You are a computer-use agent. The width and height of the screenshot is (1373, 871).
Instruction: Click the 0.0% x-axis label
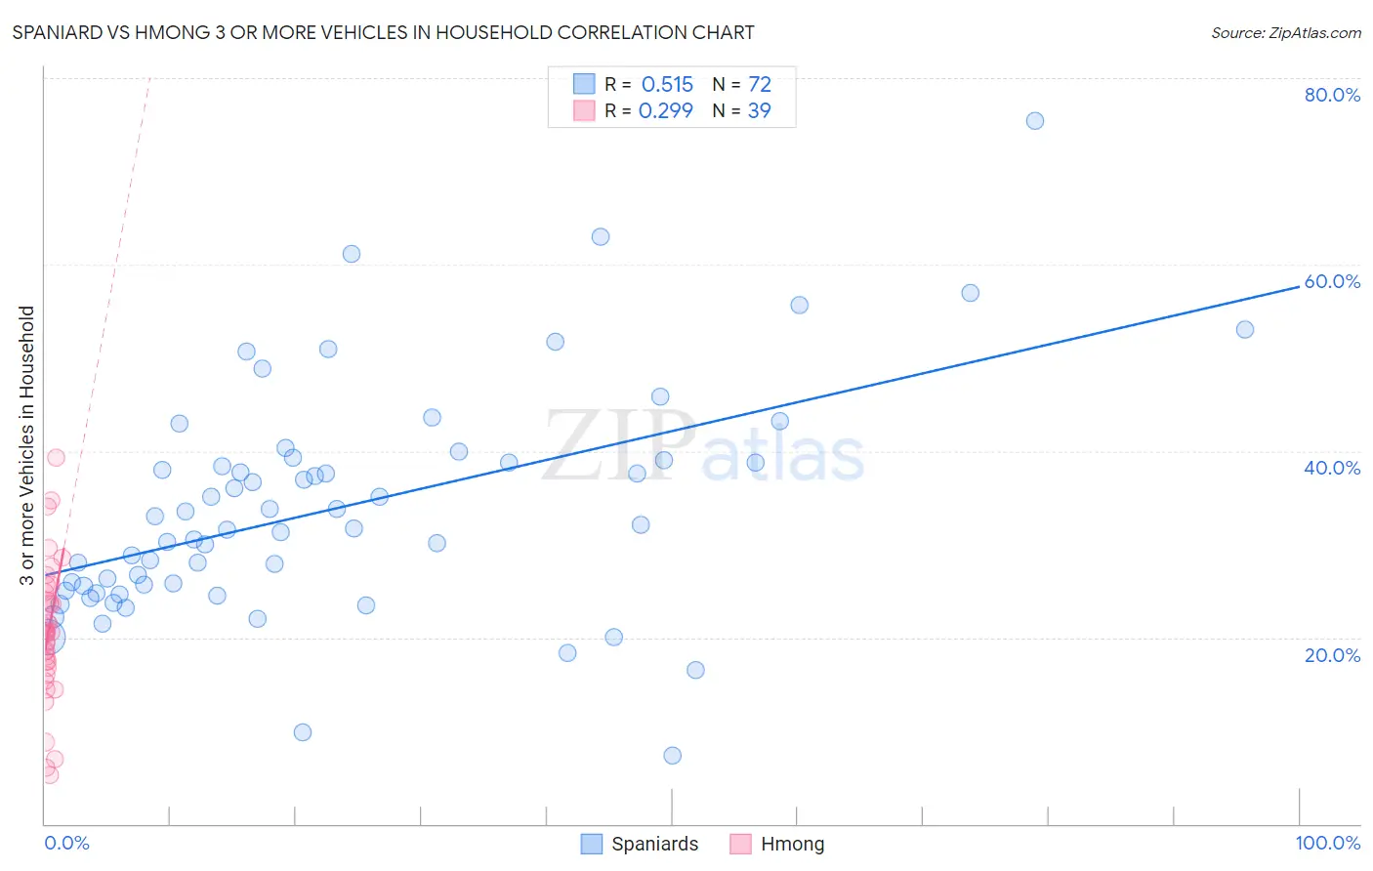click(66, 843)
